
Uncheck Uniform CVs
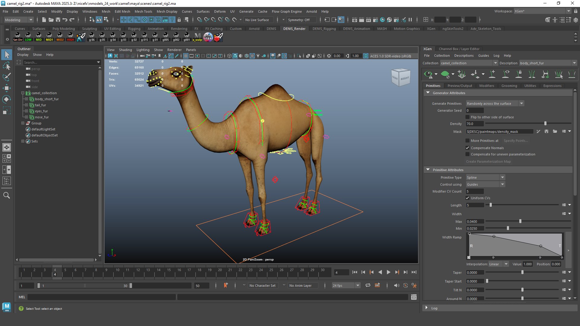(x=468, y=198)
